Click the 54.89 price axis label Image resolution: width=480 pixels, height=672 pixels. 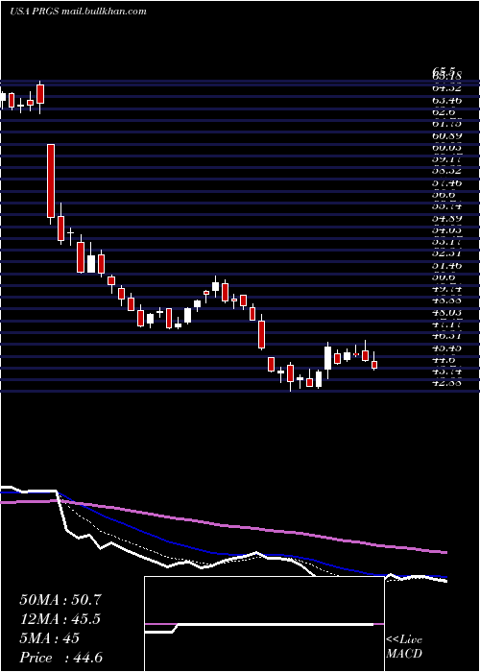pos(446,219)
